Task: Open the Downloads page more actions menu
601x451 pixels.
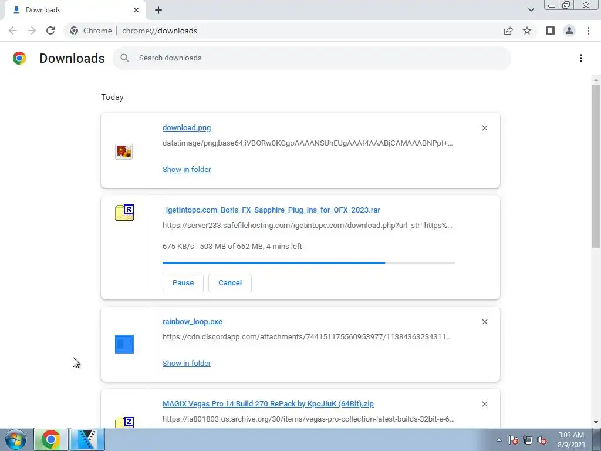Action: (x=580, y=58)
